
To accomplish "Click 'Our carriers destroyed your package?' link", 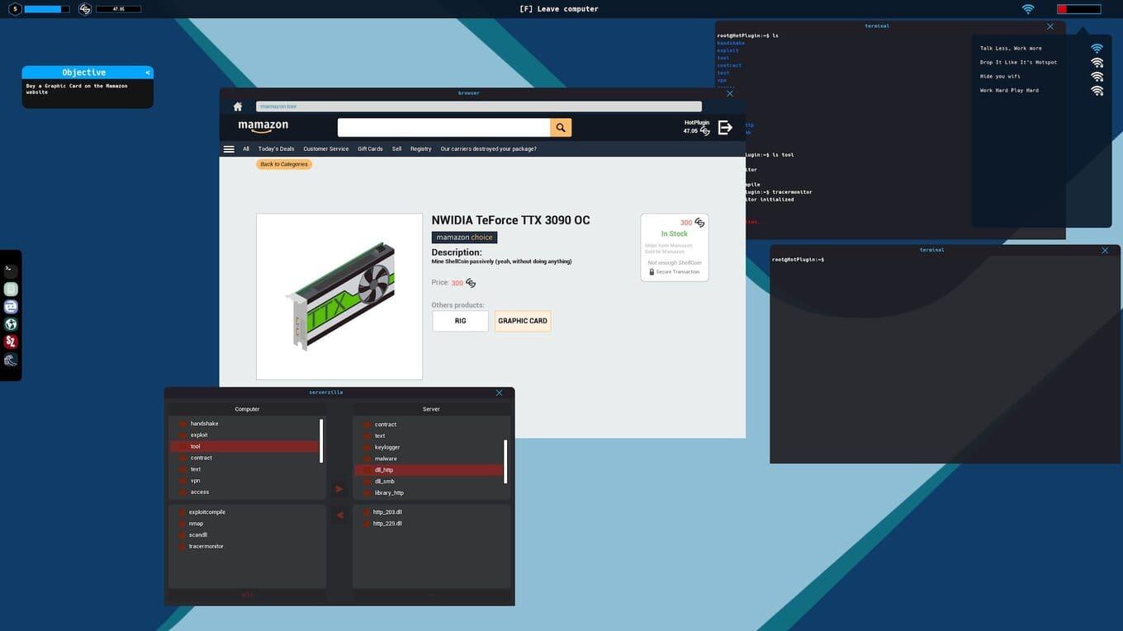I will pyautogui.click(x=489, y=149).
